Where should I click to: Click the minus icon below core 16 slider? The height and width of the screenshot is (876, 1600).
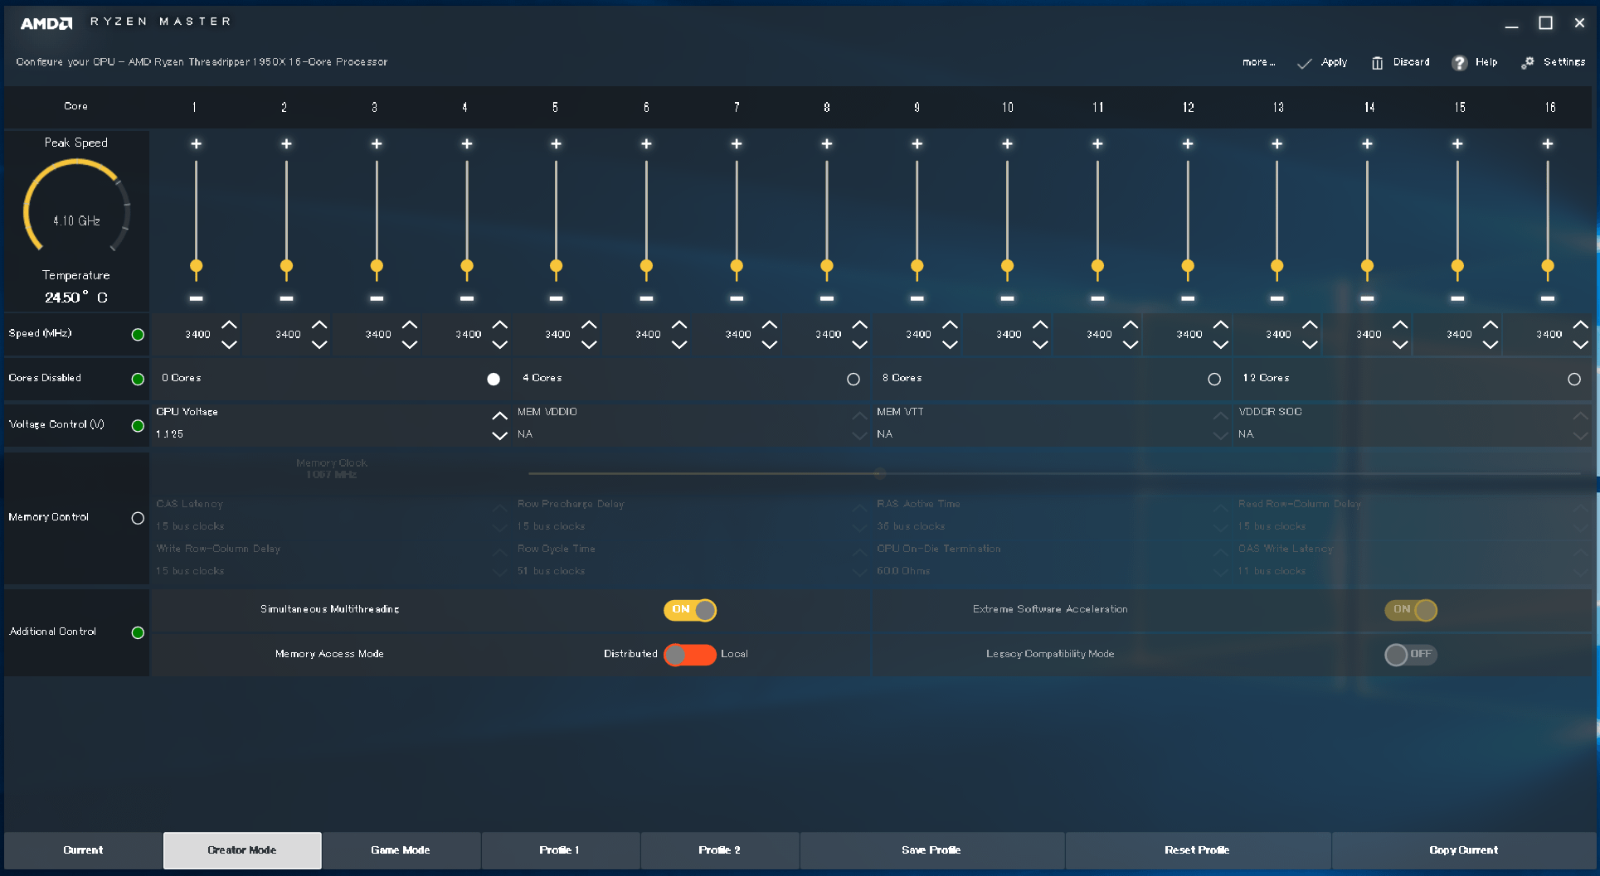[x=1547, y=298]
